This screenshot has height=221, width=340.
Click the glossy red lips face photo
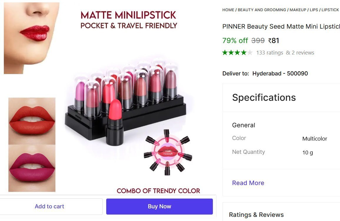pyautogui.click(x=31, y=38)
